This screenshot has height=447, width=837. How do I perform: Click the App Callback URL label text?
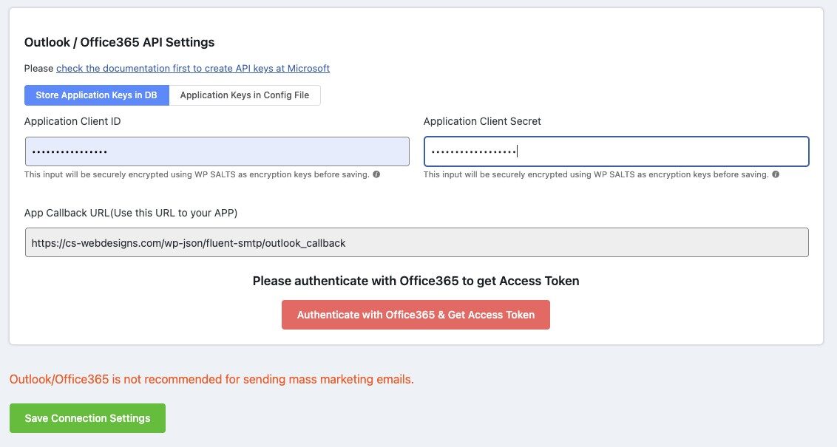pos(131,213)
